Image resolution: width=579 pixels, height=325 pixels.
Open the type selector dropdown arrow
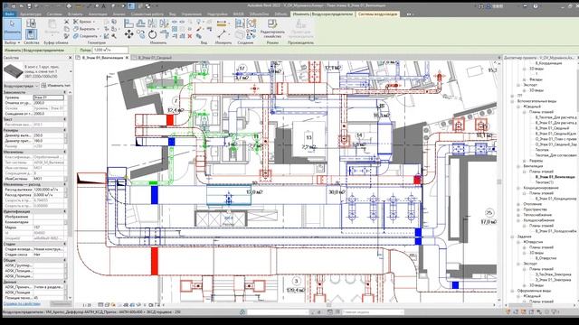point(71,71)
